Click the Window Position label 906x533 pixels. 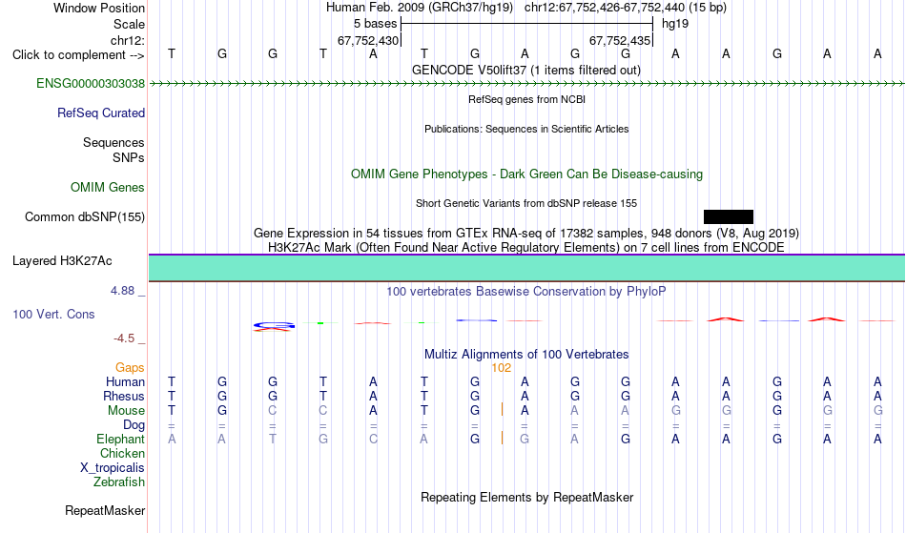tap(99, 9)
